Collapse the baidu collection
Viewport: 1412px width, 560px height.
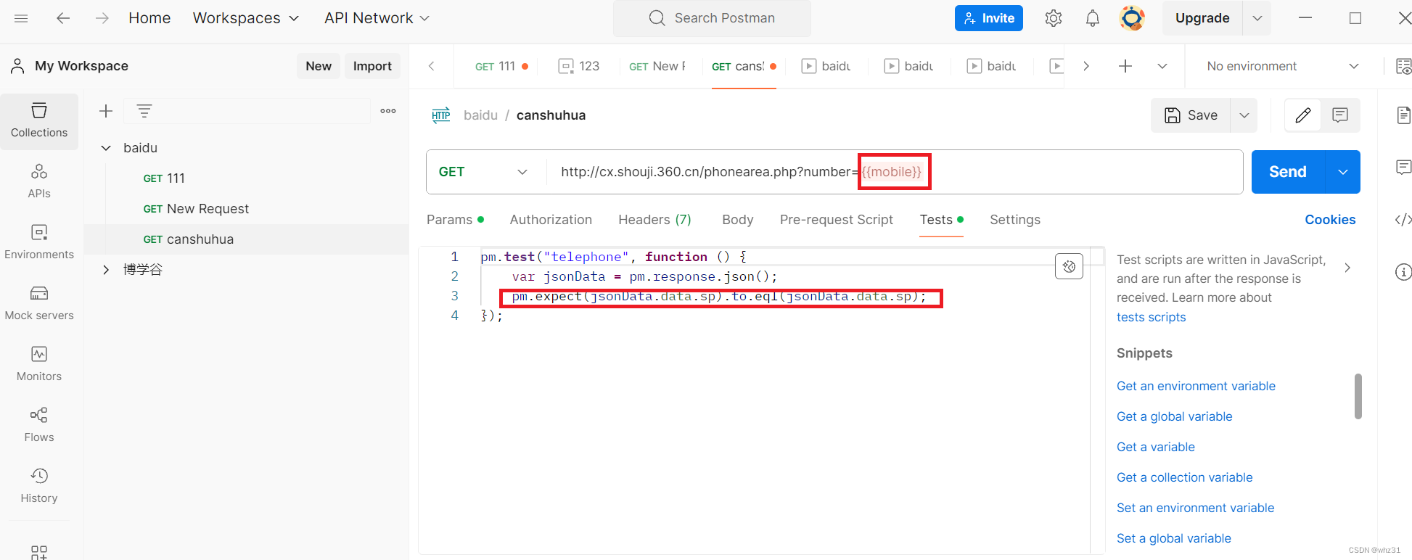coord(106,148)
